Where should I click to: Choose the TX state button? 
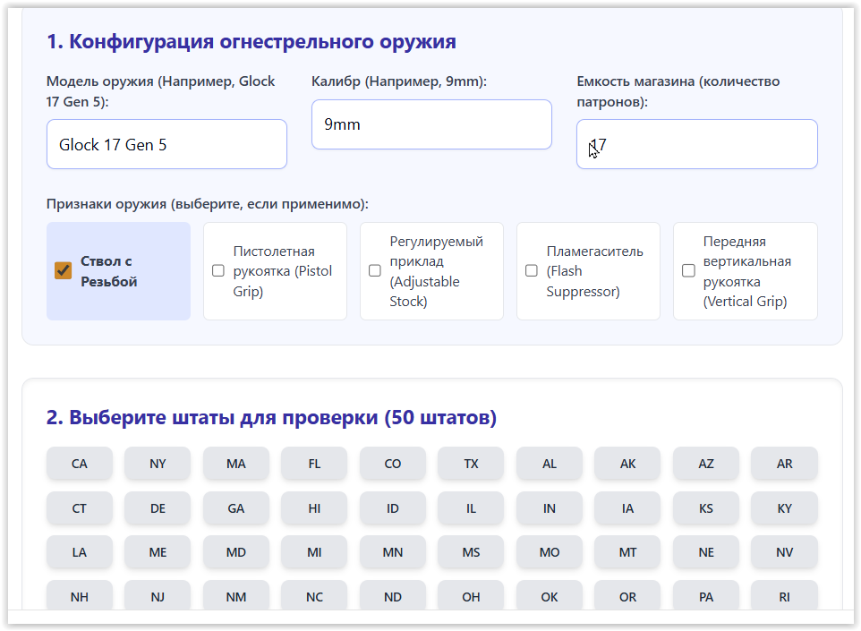471,464
